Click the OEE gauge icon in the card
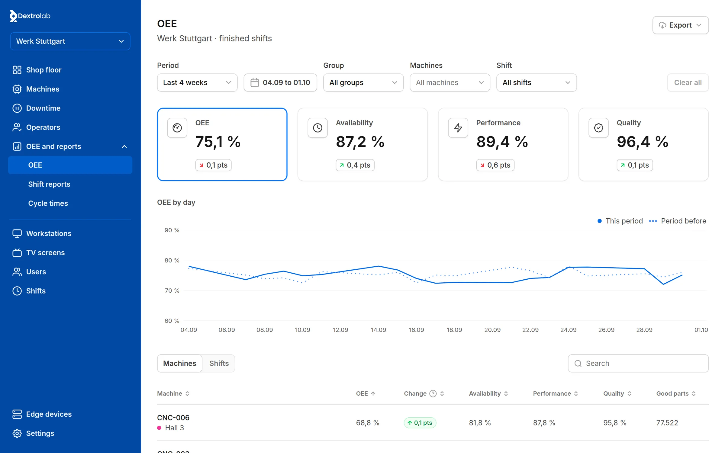The width and height of the screenshot is (725, 453). [177, 128]
